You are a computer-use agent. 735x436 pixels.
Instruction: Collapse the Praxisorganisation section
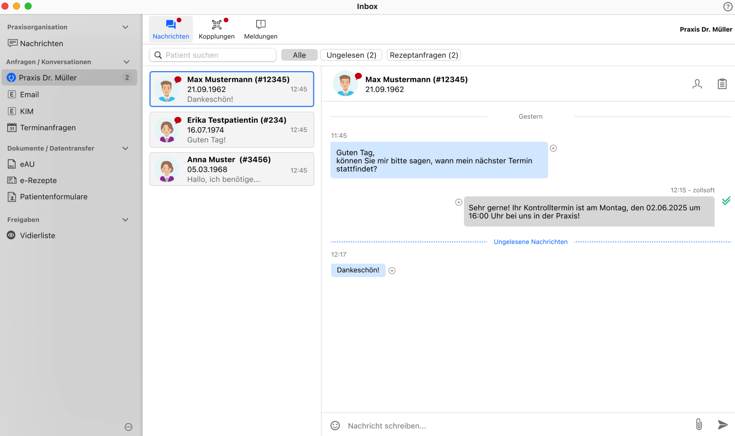pyautogui.click(x=125, y=27)
